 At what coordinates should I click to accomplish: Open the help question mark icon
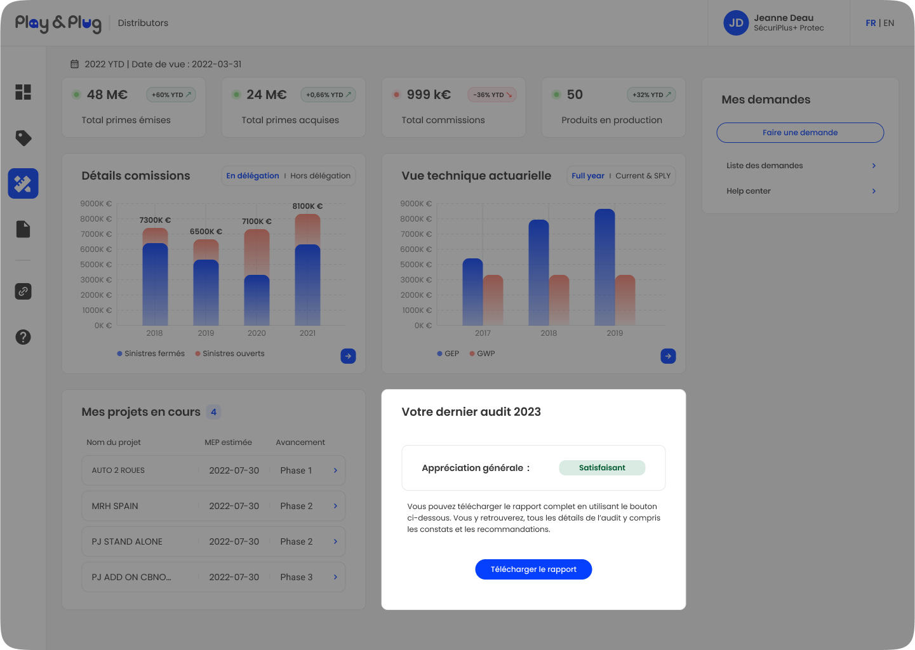pos(23,337)
